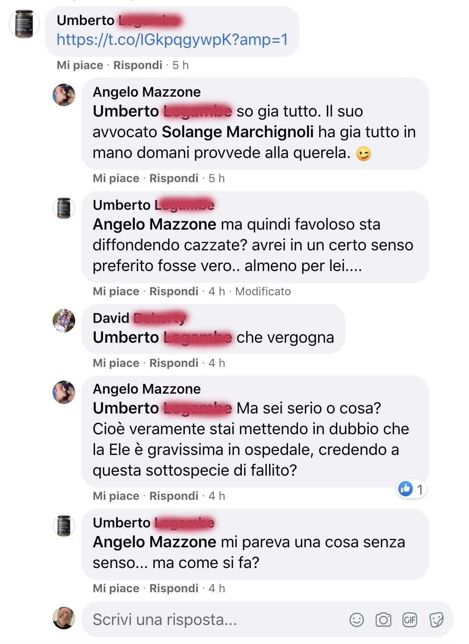View the like reaction count bubble
This screenshot has height=644, width=469.
pos(412,489)
